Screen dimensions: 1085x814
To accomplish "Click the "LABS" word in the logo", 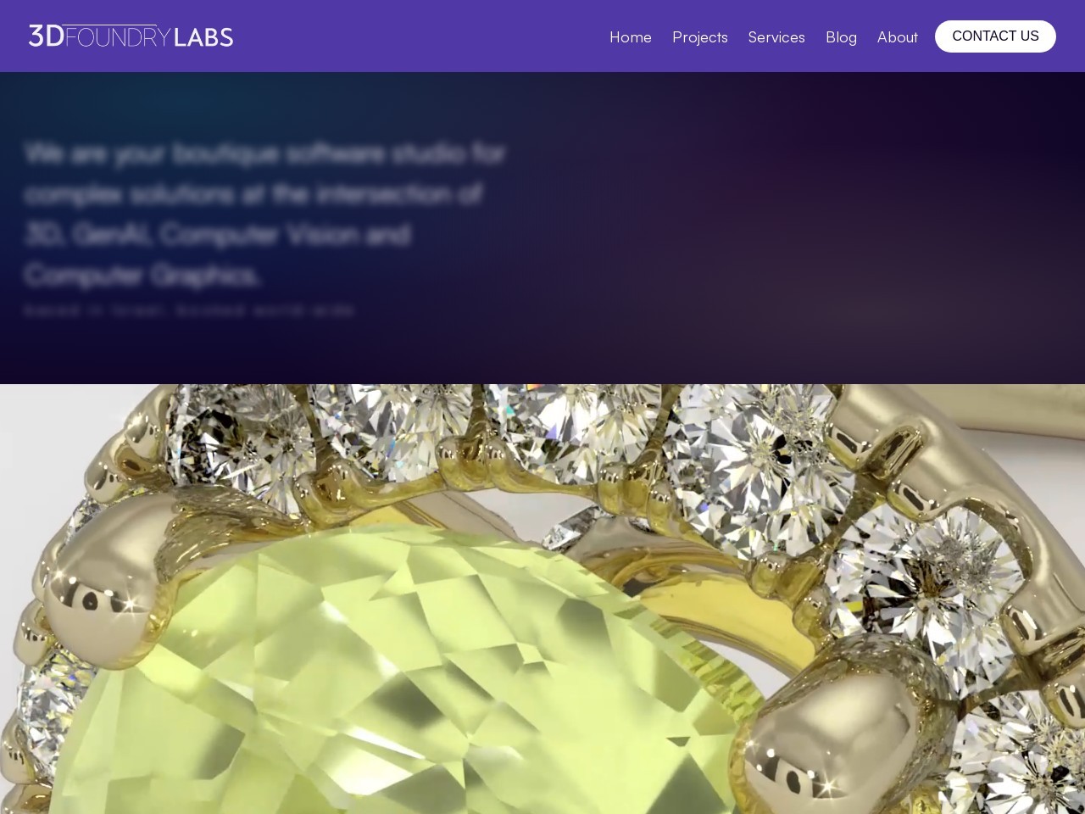I will [203, 36].
